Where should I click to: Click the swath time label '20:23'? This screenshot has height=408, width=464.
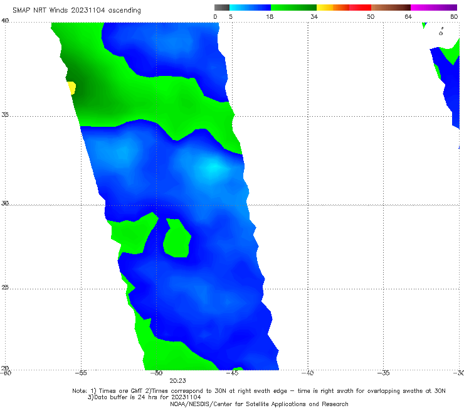click(x=177, y=381)
